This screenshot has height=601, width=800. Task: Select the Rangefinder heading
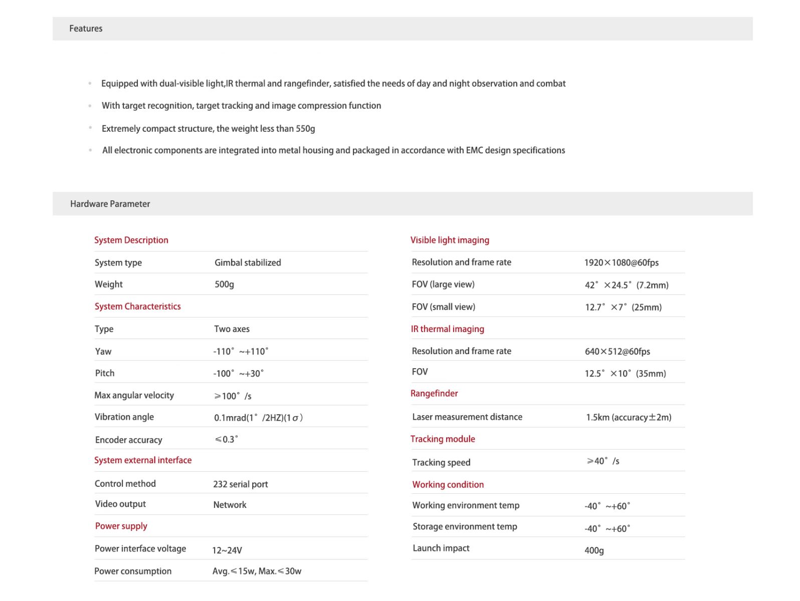(434, 394)
